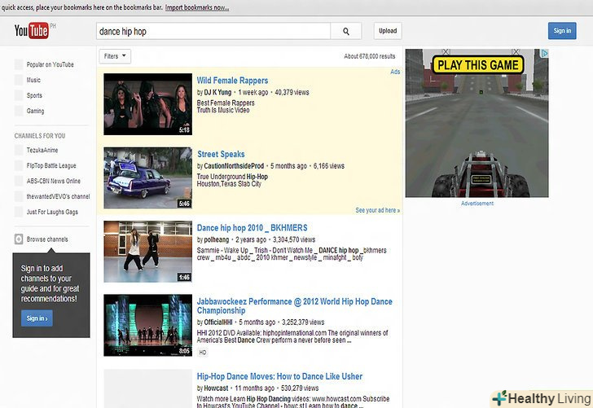Open CautionNorthsideProd channel link
593x408 pixels.
[234, 166]
